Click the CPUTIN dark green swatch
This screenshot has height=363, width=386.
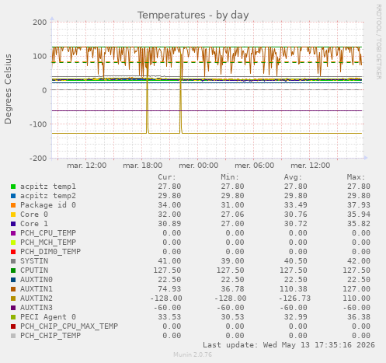pos(13,271)
